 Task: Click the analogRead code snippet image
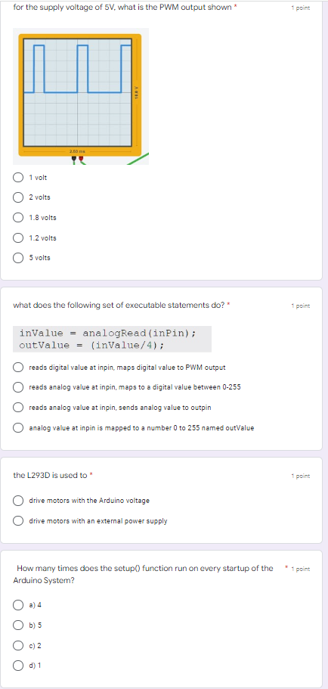pos(113,339)
